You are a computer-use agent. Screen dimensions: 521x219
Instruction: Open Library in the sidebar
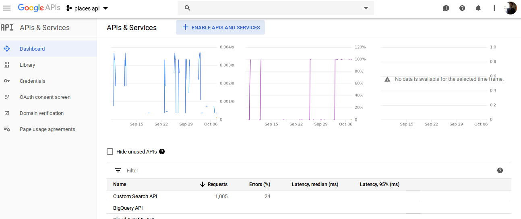pyautogui.click(x=48, y=65)
